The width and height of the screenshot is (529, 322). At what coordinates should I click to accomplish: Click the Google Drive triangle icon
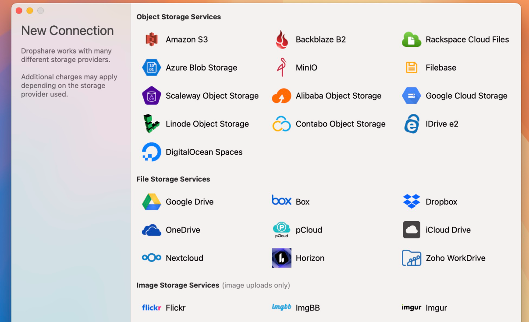coord(152,202)
